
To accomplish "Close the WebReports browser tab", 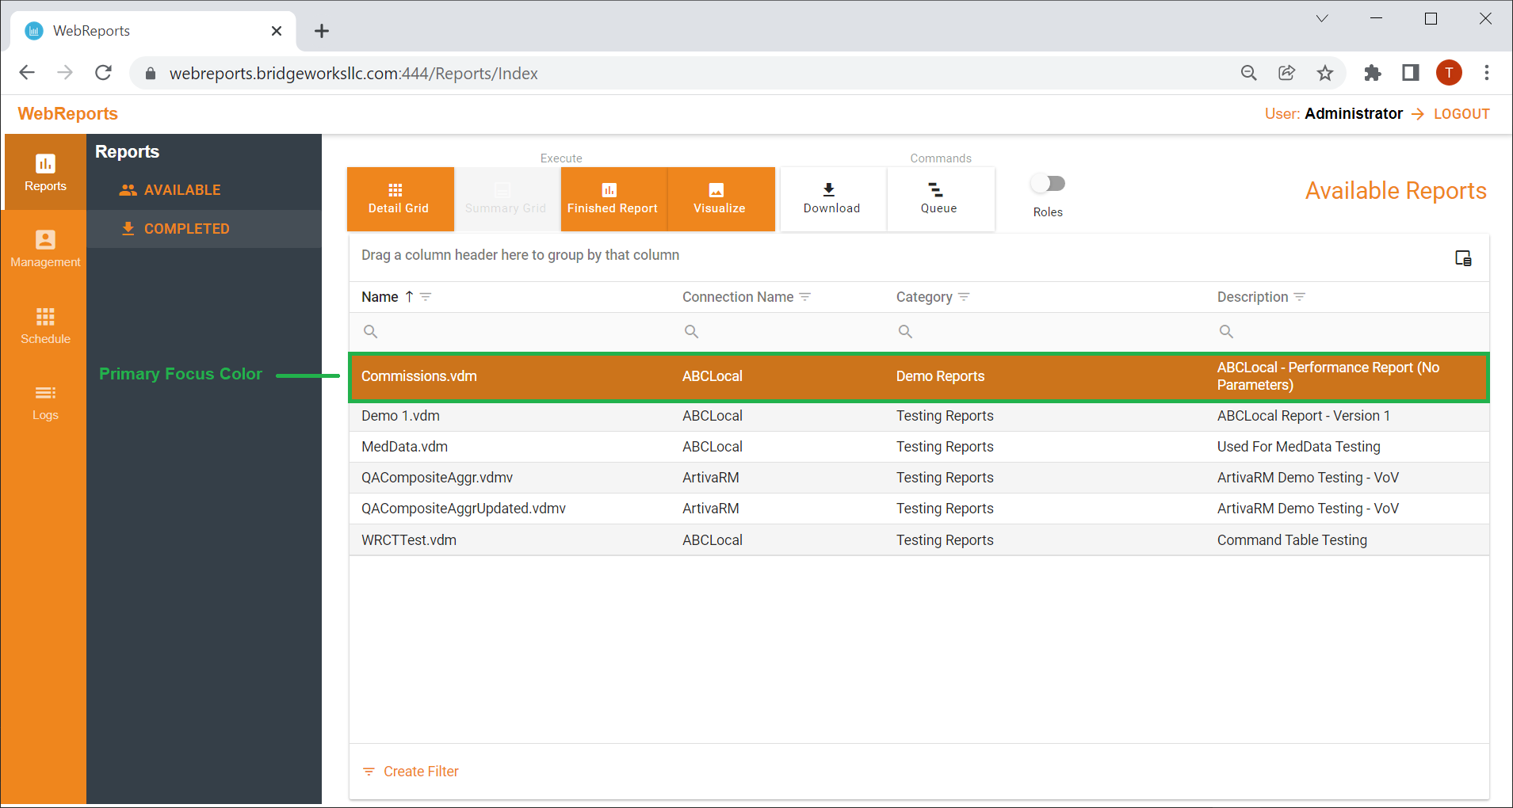I will coord(277,31).
